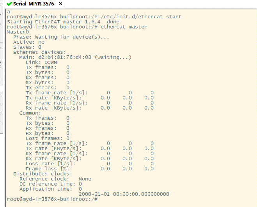Click the "ethercat master" command line

(x=124, y=27)
